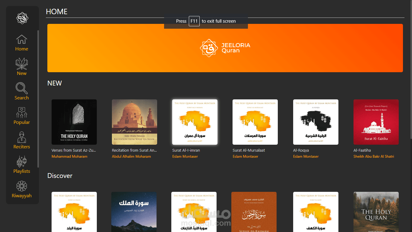Viewport: 412px width, 232px height.
Task: Click the Discover section heading
Action: click(x=60, y=176)
